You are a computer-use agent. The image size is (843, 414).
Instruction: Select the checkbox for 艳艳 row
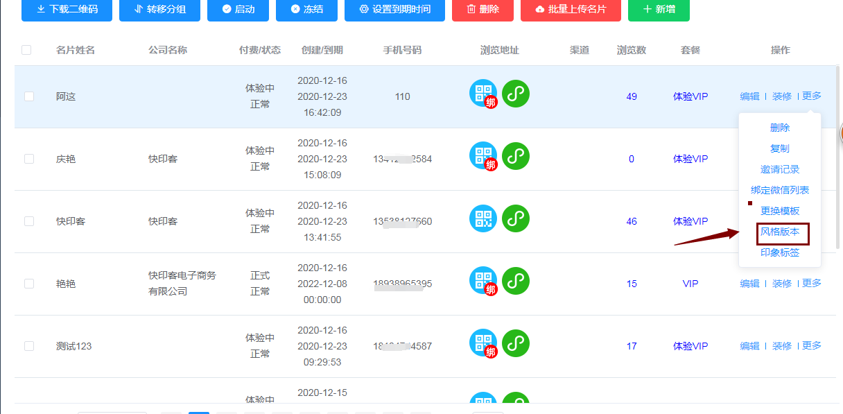29,284
